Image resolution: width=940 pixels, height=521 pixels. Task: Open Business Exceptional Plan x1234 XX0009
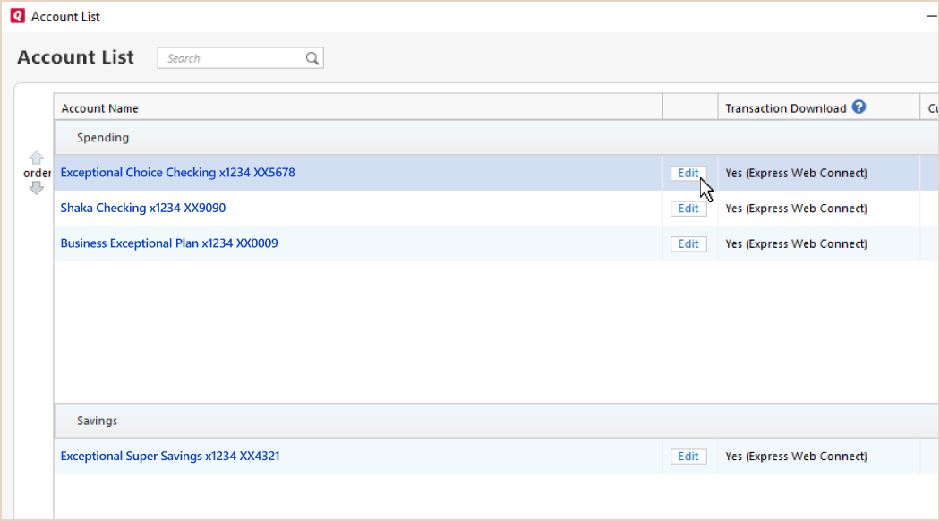pyautogui.click(x=169, y=243)
